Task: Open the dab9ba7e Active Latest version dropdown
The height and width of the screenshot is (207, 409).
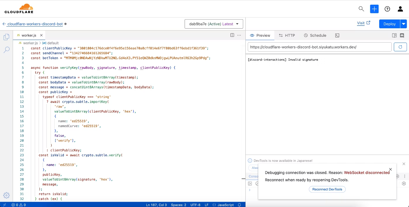Action: 214,24
